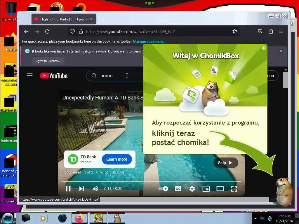Open Firefox extensions puzzle icon
Screen dimensions: 299x224
point(271,31)
